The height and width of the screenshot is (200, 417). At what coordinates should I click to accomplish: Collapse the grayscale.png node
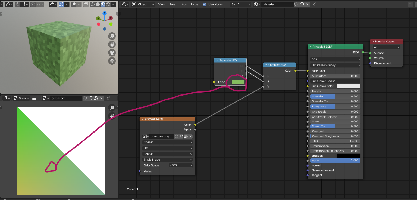(x=143, y=119)
